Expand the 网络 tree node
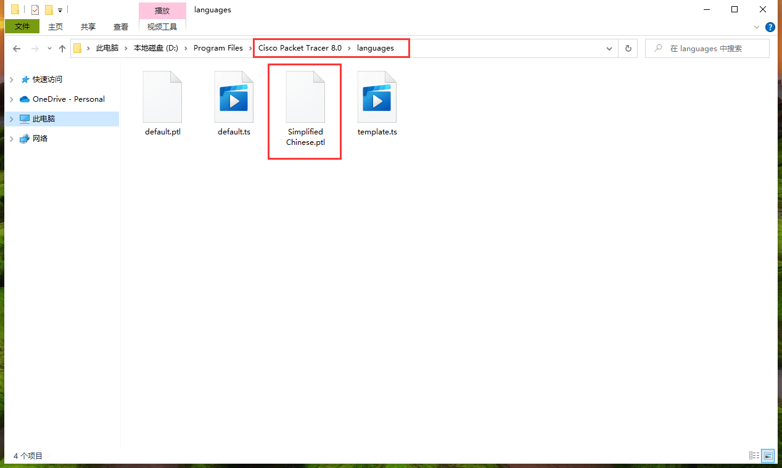 [11, 139]
